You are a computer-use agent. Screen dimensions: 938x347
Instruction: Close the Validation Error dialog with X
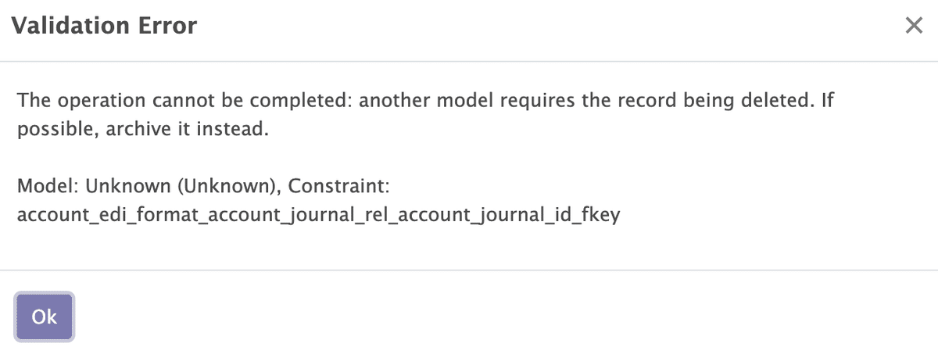(914, 26)
